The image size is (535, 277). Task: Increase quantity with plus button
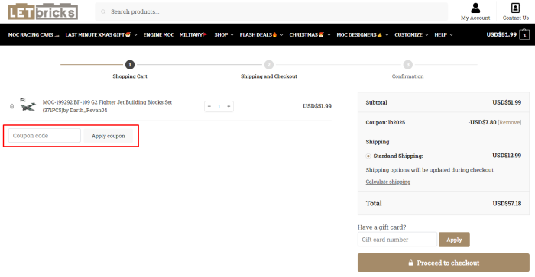229,106
